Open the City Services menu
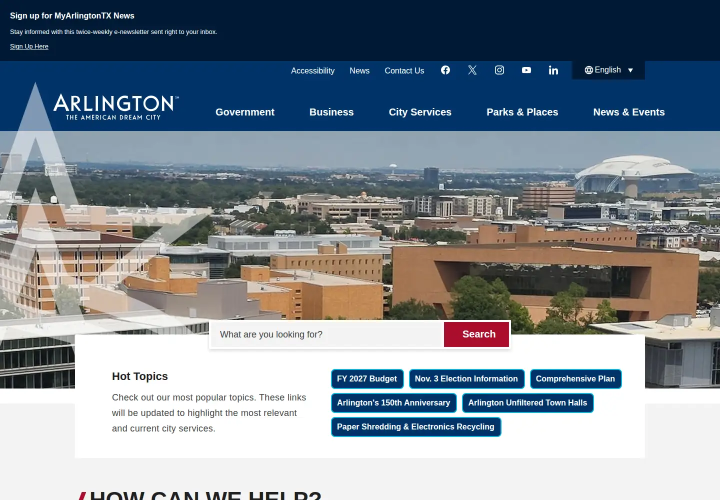 point(420,112)
